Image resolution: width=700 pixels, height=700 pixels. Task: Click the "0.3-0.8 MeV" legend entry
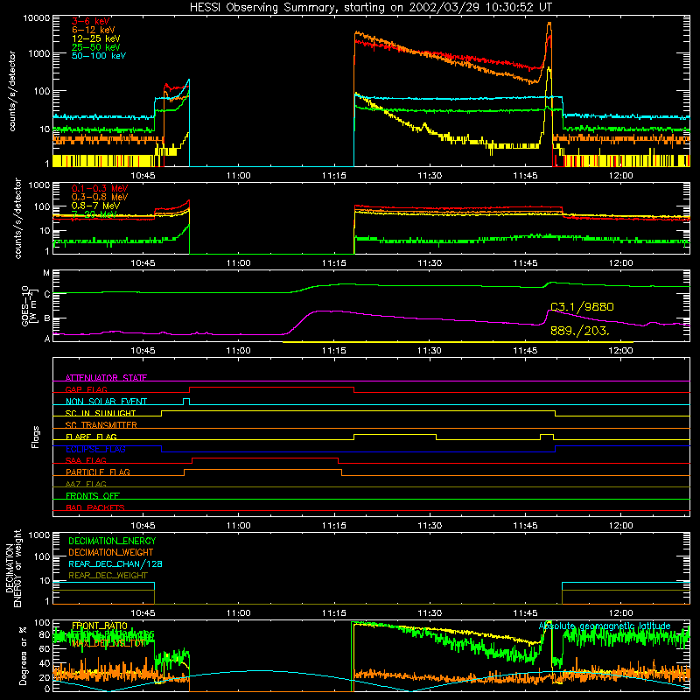[100, 197]
